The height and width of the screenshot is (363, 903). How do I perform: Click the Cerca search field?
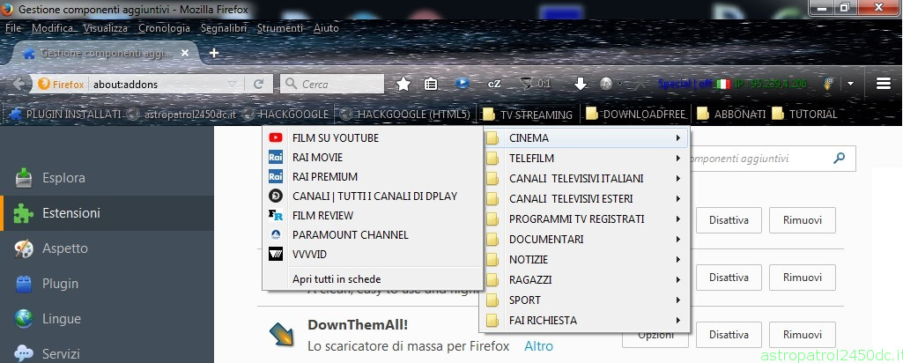click(332, 84)
